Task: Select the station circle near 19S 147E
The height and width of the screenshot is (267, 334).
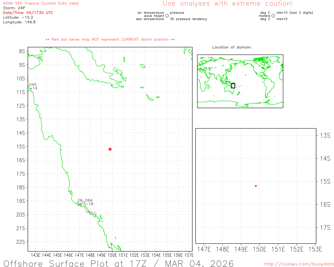Action: [84, 202]
